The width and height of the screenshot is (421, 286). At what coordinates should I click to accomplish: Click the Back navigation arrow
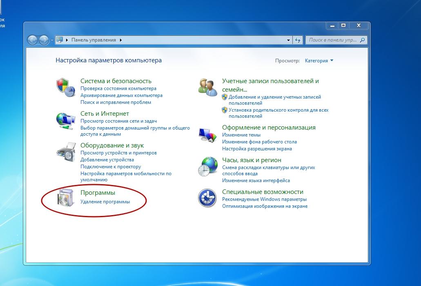tap(33, 40)
